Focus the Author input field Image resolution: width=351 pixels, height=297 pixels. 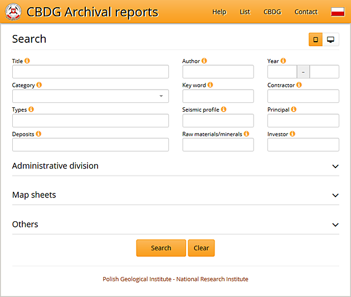(x=218, y=72)
